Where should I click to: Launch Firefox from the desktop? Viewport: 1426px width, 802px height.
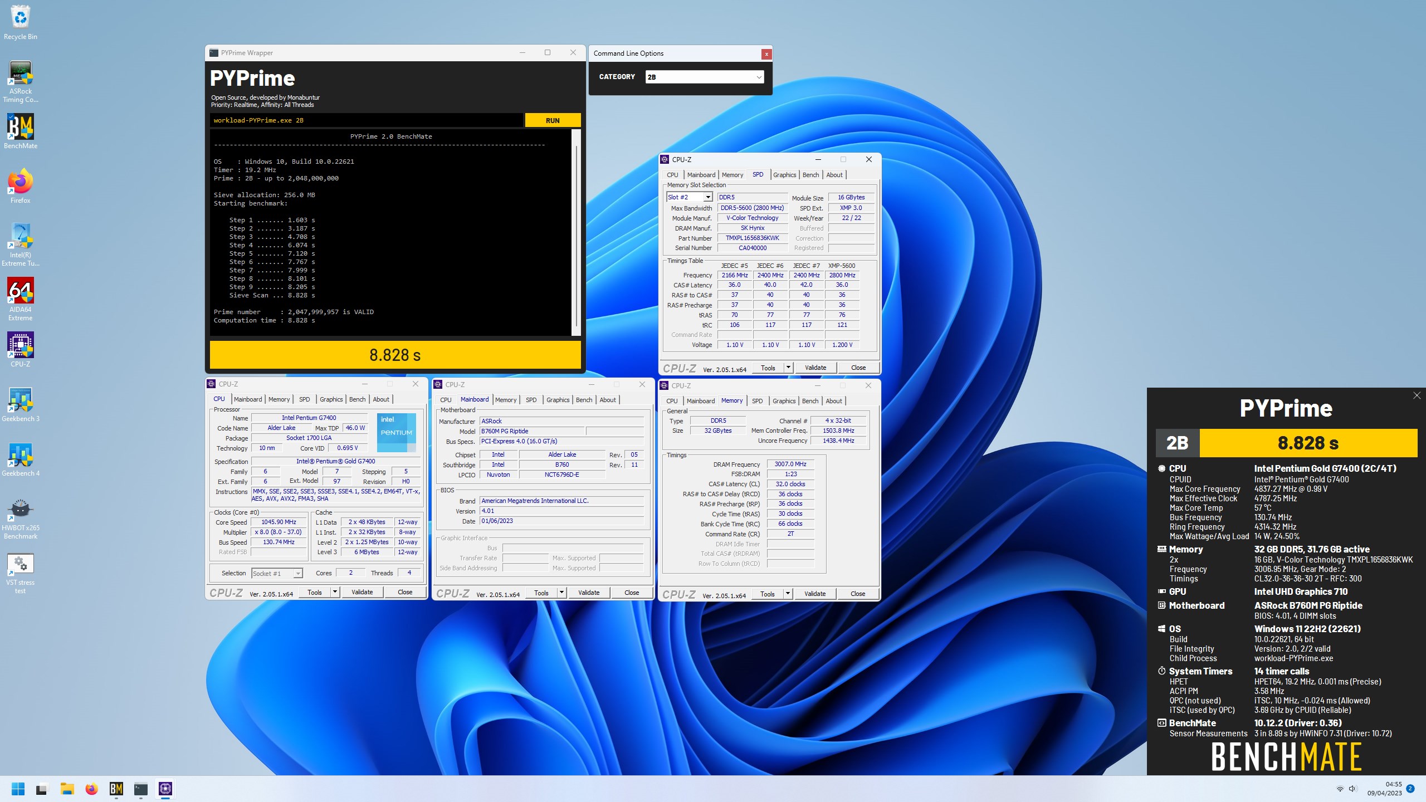pyautogui.click(x=21, y=186)
